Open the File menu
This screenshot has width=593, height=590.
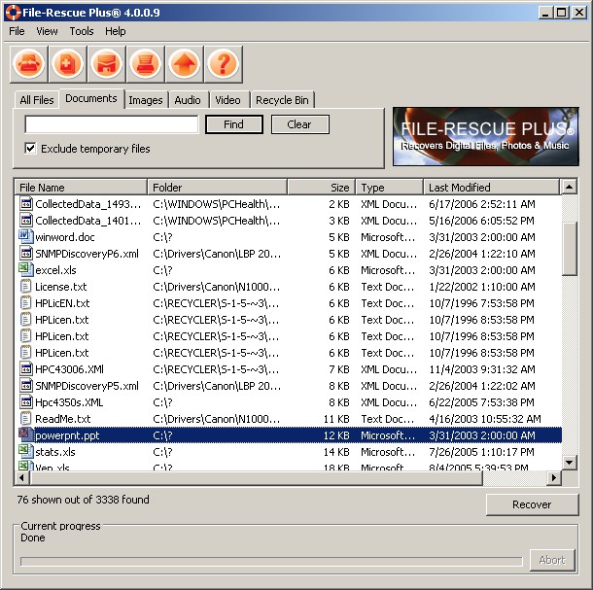(x=17, y=31)
